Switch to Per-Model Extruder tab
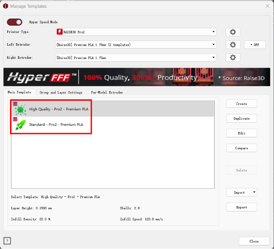Screen dimensions: 274x249 tap(107, 92)
